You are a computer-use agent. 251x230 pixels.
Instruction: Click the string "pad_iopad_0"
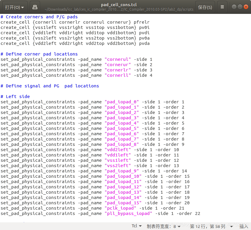122,102
